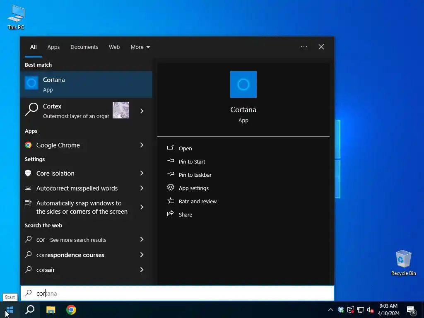This screenshot has width=424, height=318.
Task: Click the large Cortana app tile
Action: tap(243, 84)
